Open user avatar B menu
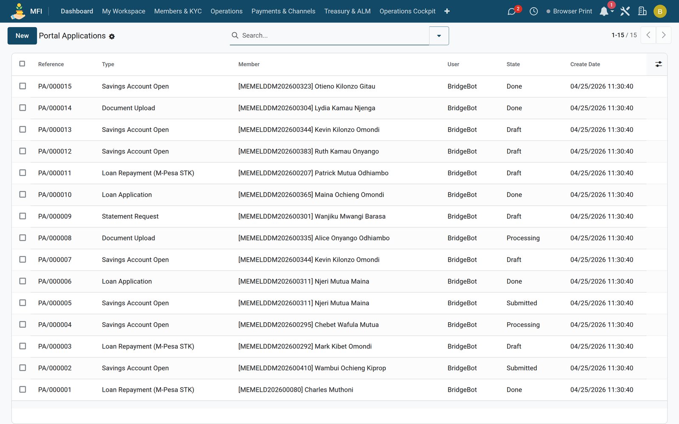Viewport: 679px width, 424px height. coord(660,11)
